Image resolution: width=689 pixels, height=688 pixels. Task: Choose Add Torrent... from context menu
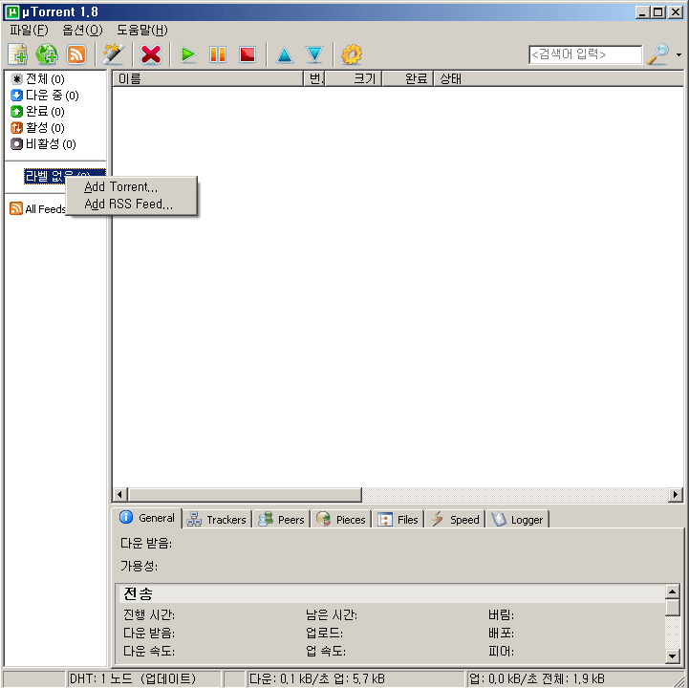pos(131,187)
